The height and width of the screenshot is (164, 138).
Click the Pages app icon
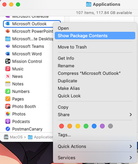pos(8,99)
